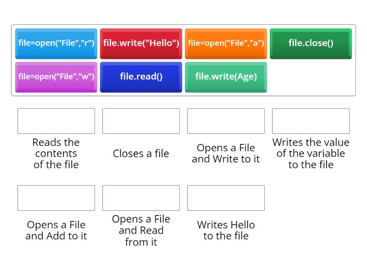Click the empty box above "Reads the contents"
Screen dimensions: 367x275
click(x=56, y=121)
